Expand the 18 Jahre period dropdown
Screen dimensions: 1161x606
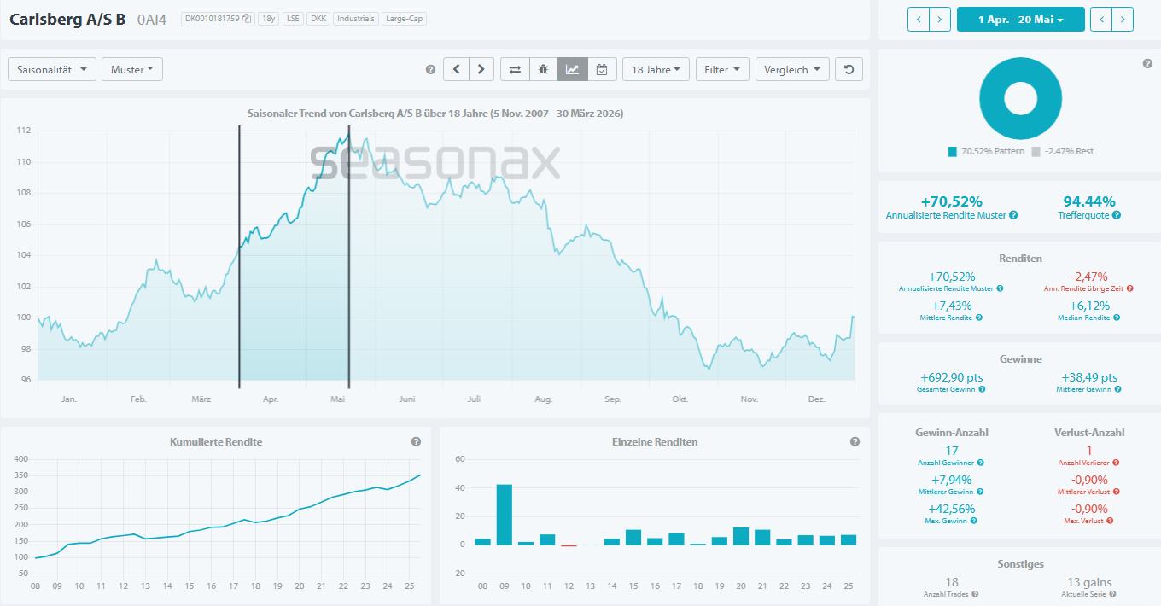click(656, 70)
